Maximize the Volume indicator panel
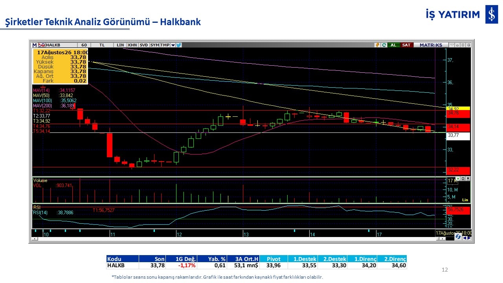Image resolution: width=503 pixels, height=283 pixels. coord(463,178)
